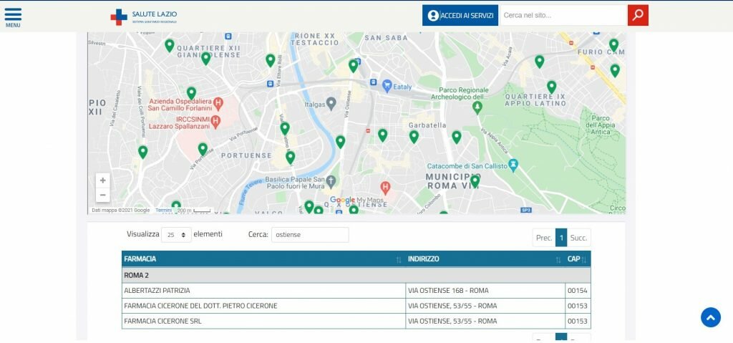The width and height of the screenshot is (733, 343).
Task: Select page 1 in pagination
Action: pyautogui.click(x=561, y=238)
